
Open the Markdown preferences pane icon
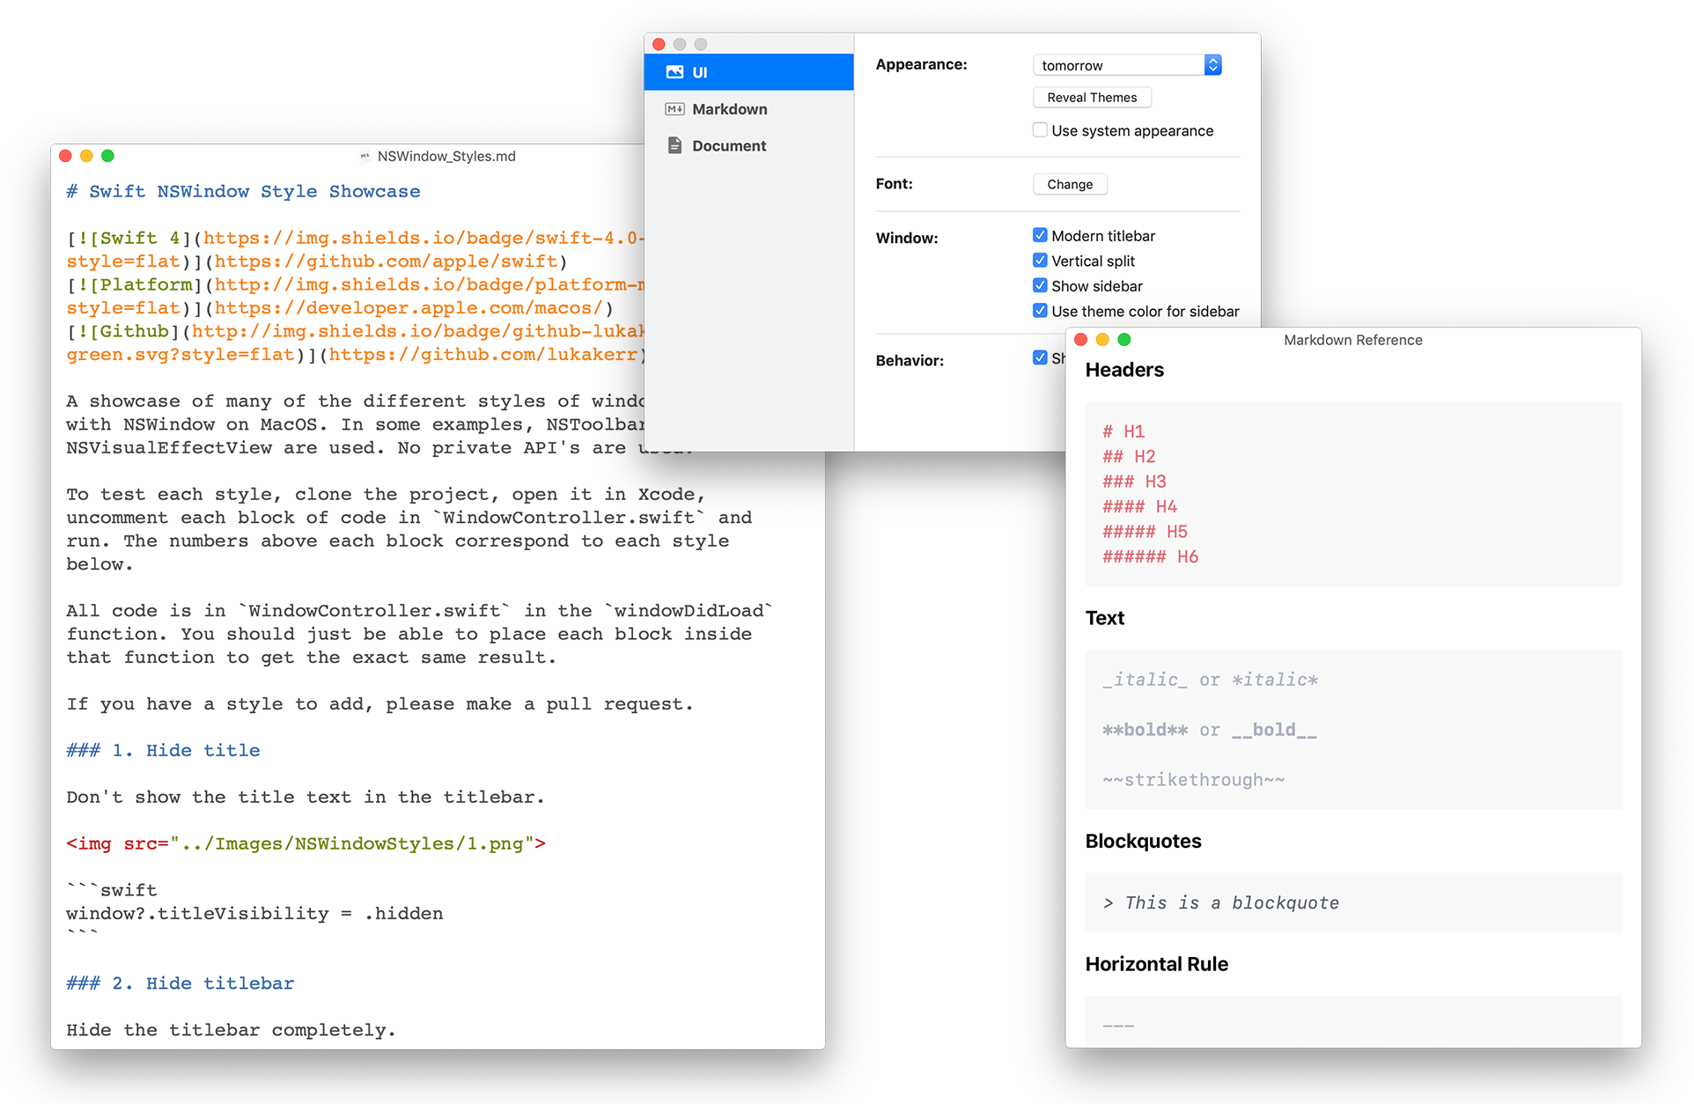click(674, 109)
